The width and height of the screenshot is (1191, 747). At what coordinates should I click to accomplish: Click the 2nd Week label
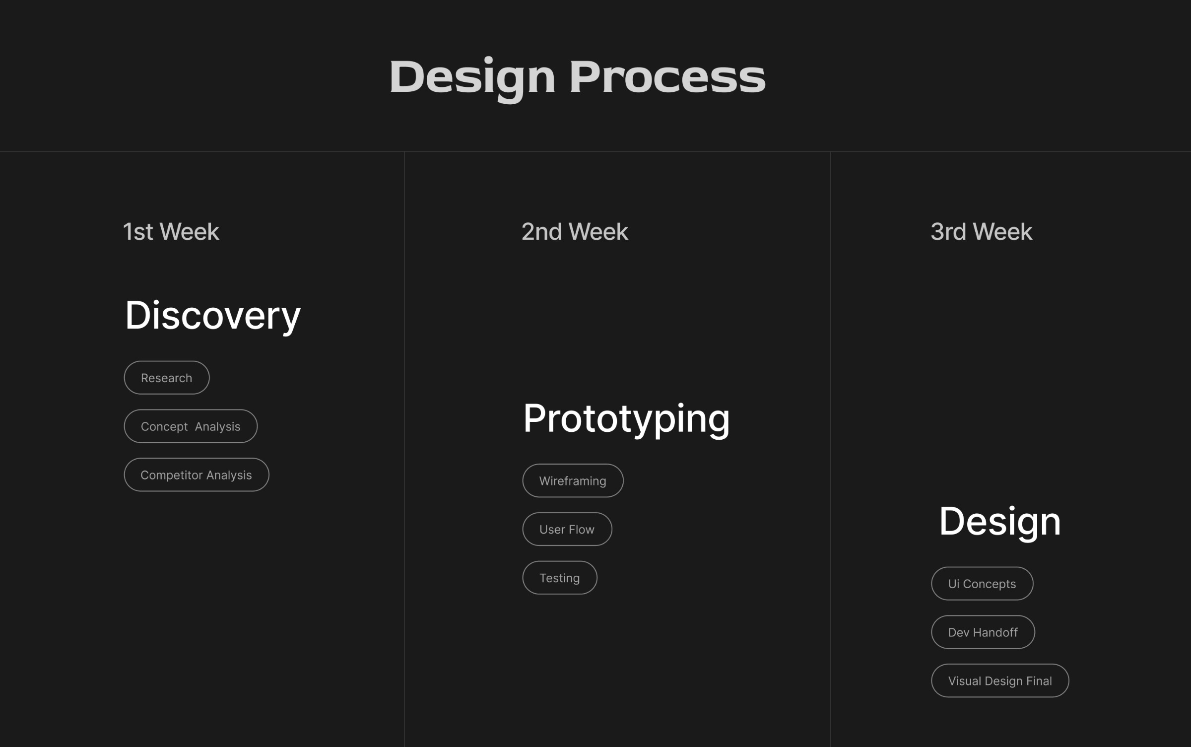(575, 232)
